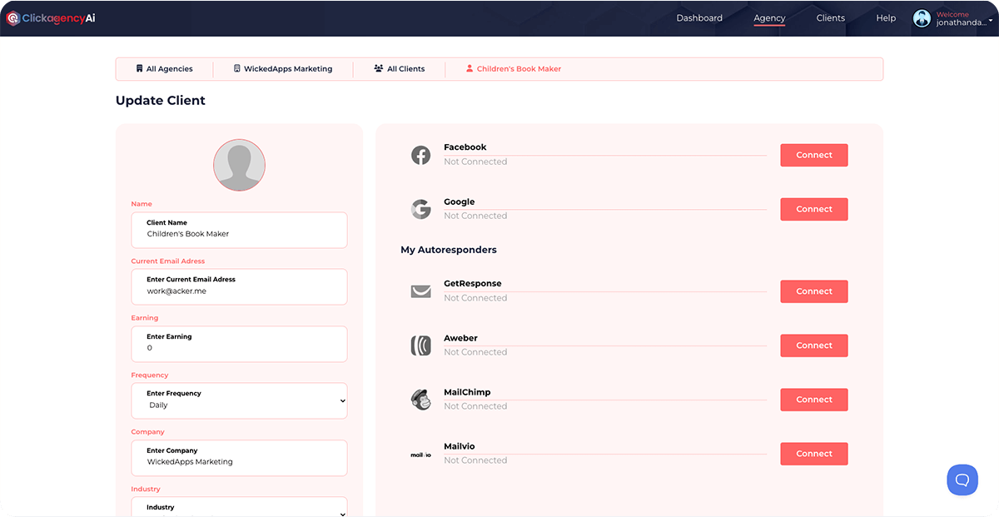
Task: Click the All Clients people icon
Action: pyautogui.click(x=379, y=68)
